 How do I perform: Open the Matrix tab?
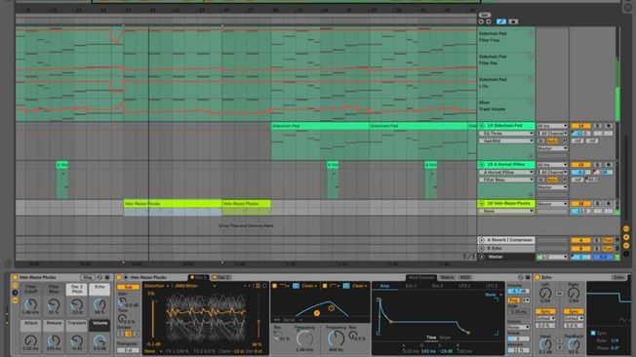coord(448,277)
